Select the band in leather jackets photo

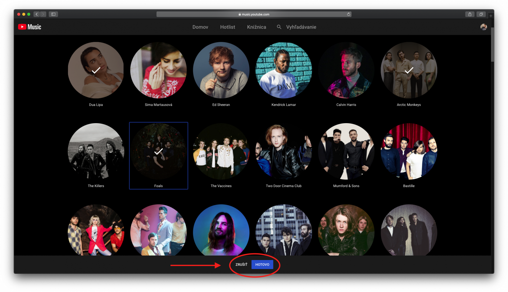pos(346,230)
